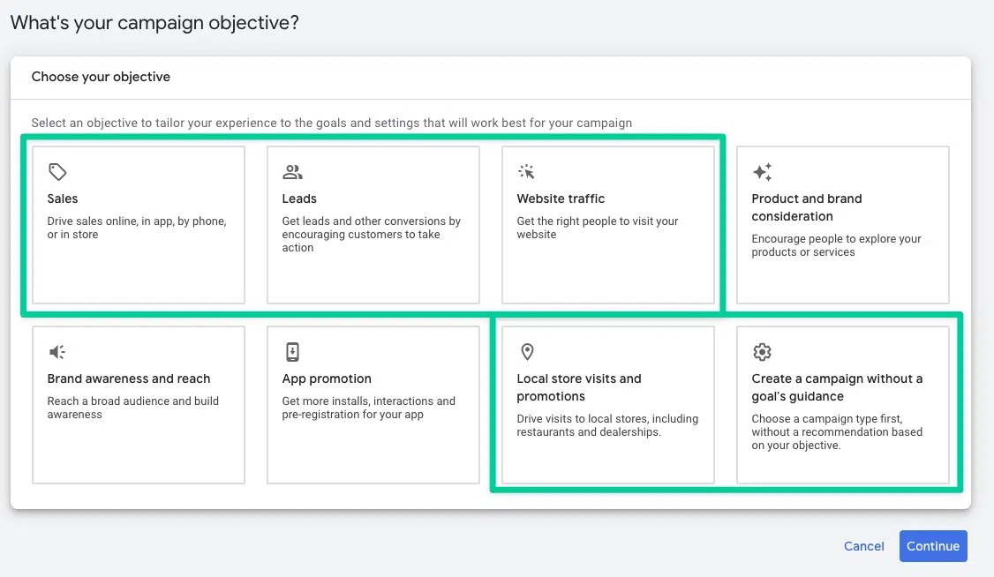Create a campaign without a goal's guidance

(x=842, y=404)
